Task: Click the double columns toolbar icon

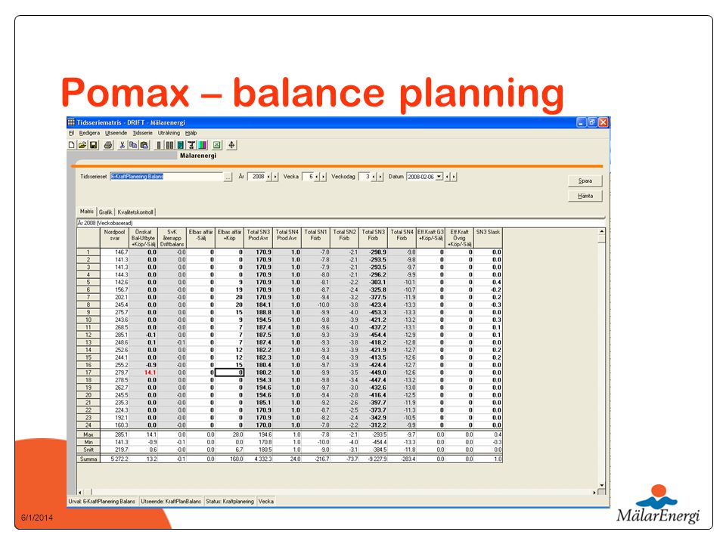Action: coord(169,145)
